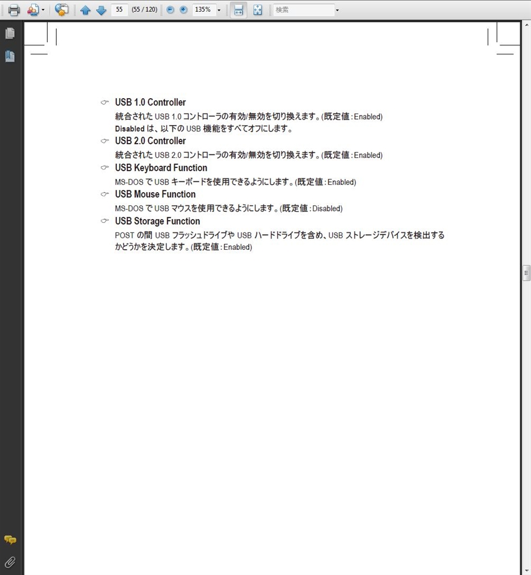Open the Bookmarks panel icon
Image resolution: width=531 pixels, height=575 pixels.
[10, 56]
